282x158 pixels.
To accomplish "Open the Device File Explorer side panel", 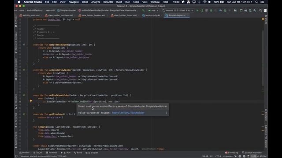I will pyautogui.click(x=266, y=136).
